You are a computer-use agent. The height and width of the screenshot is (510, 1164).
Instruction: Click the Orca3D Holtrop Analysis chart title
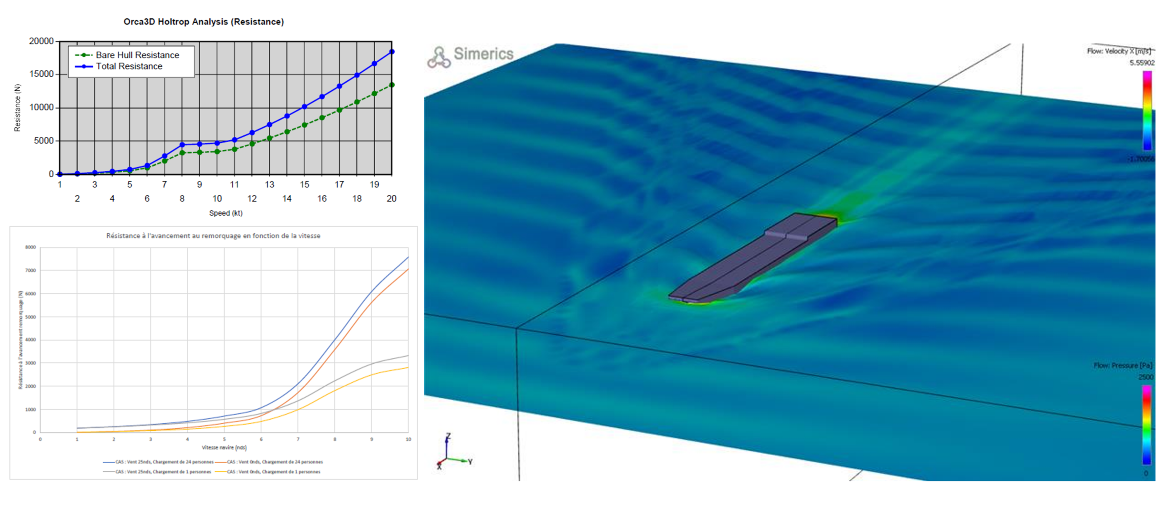pyautogui.click(x=204, y=22)
